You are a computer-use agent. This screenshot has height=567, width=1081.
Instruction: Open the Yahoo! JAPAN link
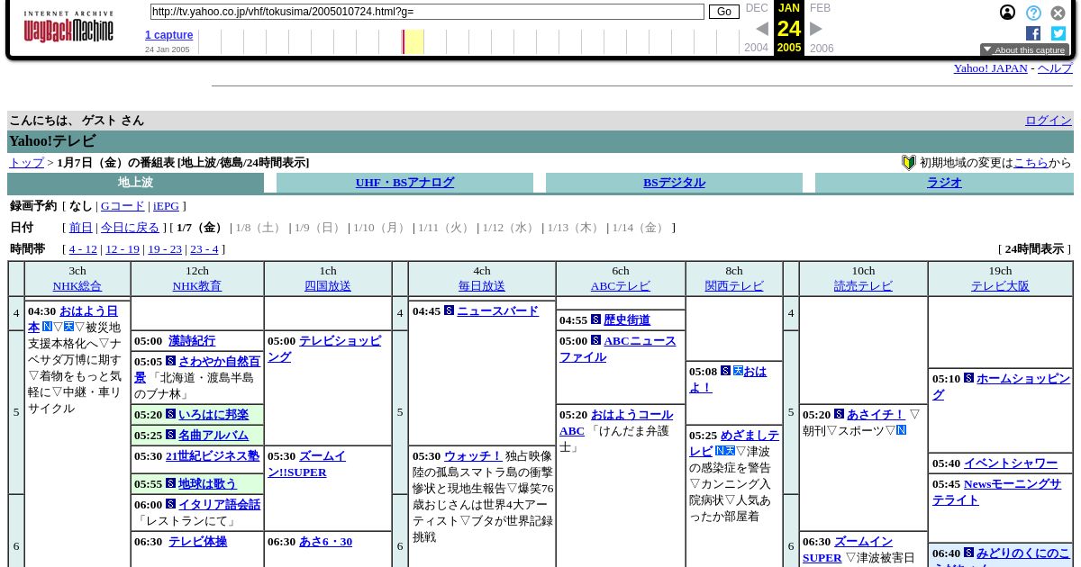tap(991, 68)
